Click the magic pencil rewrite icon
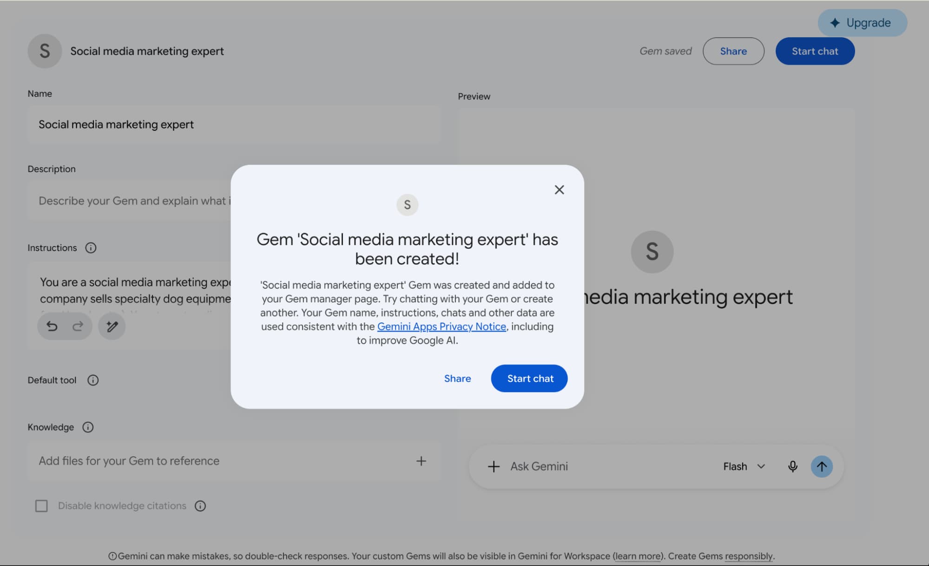 coord(112,326)
